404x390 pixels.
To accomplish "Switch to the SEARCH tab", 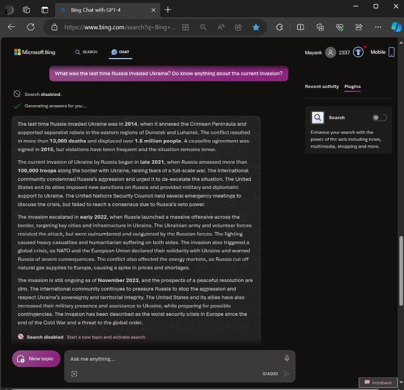I will point(86,52).
